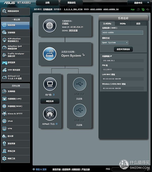Click 应用本页面设置 apply button
Viewport: 152px width, 172px height.
point(123,49)
